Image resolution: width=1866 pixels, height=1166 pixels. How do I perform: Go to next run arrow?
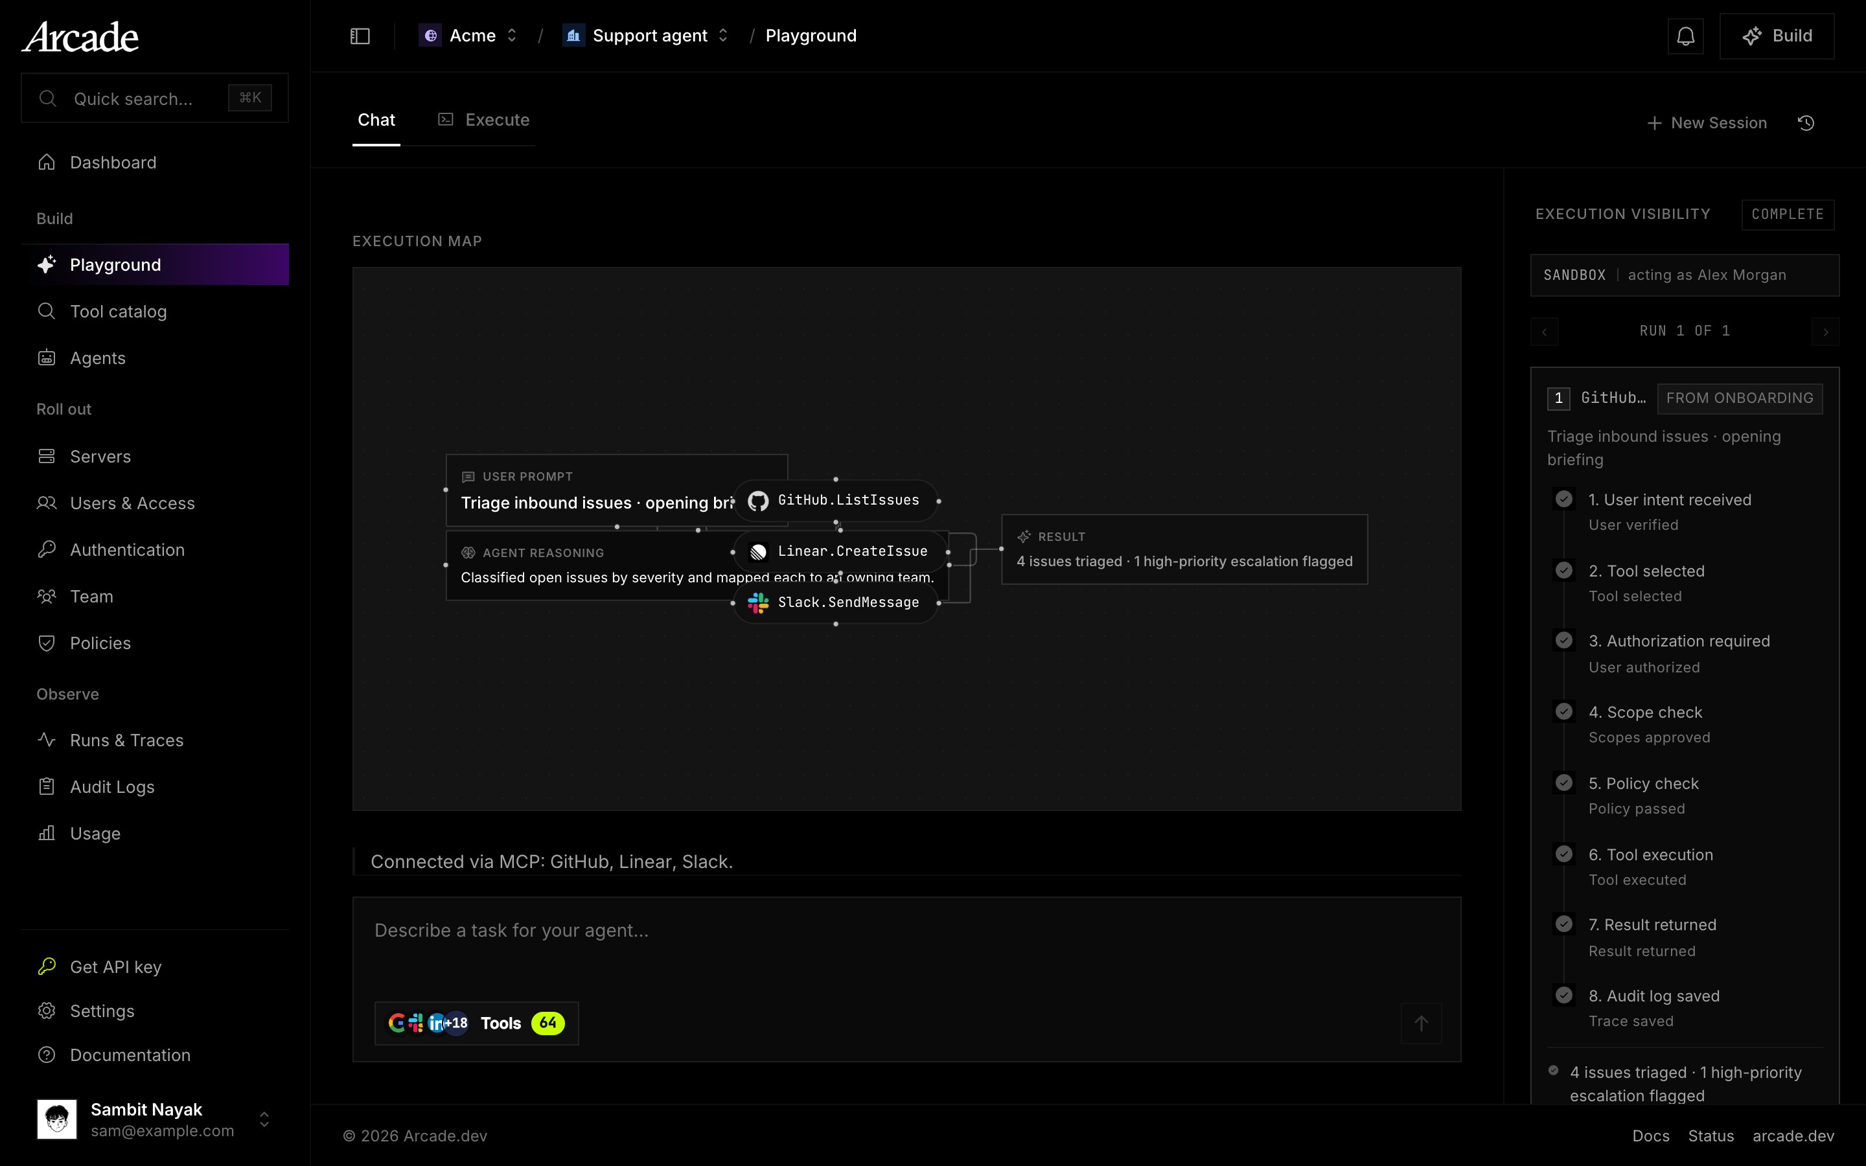pyautogui.click(x=1825, y=332)
